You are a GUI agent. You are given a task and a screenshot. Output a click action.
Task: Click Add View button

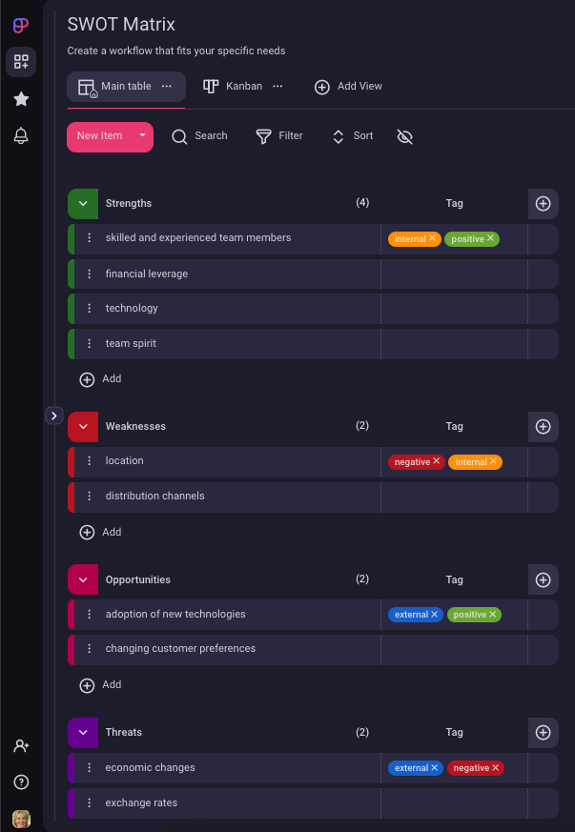[349, 86]
